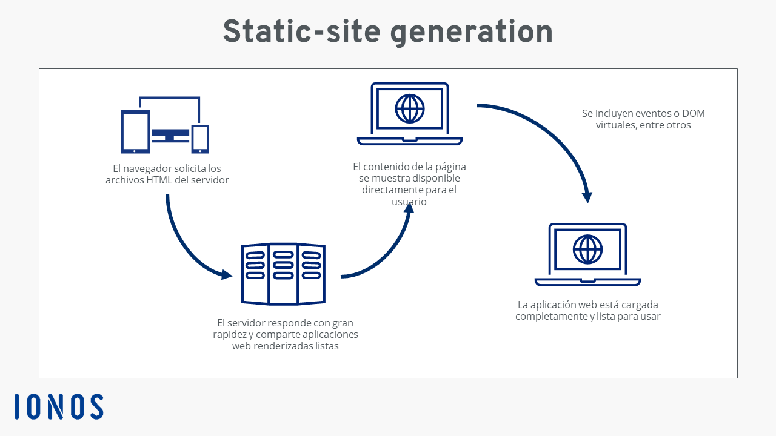Click the text 'El navegador solicita los archivos HTML'
The height and width of the screenshot is (436, 776).
167,174
